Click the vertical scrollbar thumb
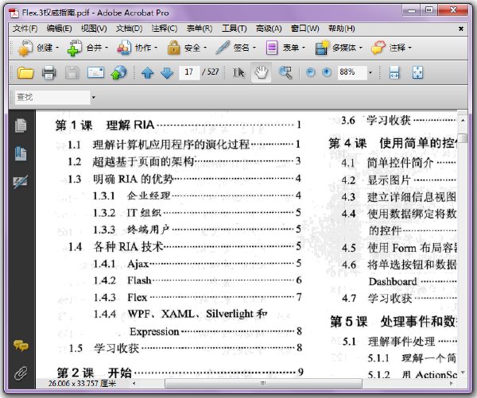 click(463, 138)
